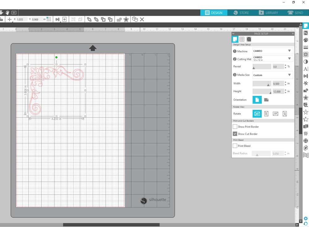Click the Center to Page icon
This screenshot has height=227, width=309.
[x=65, y=19]
